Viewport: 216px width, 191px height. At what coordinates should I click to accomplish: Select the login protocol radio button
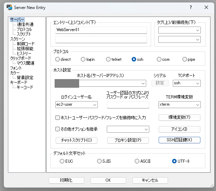click(x=83, y=59)
